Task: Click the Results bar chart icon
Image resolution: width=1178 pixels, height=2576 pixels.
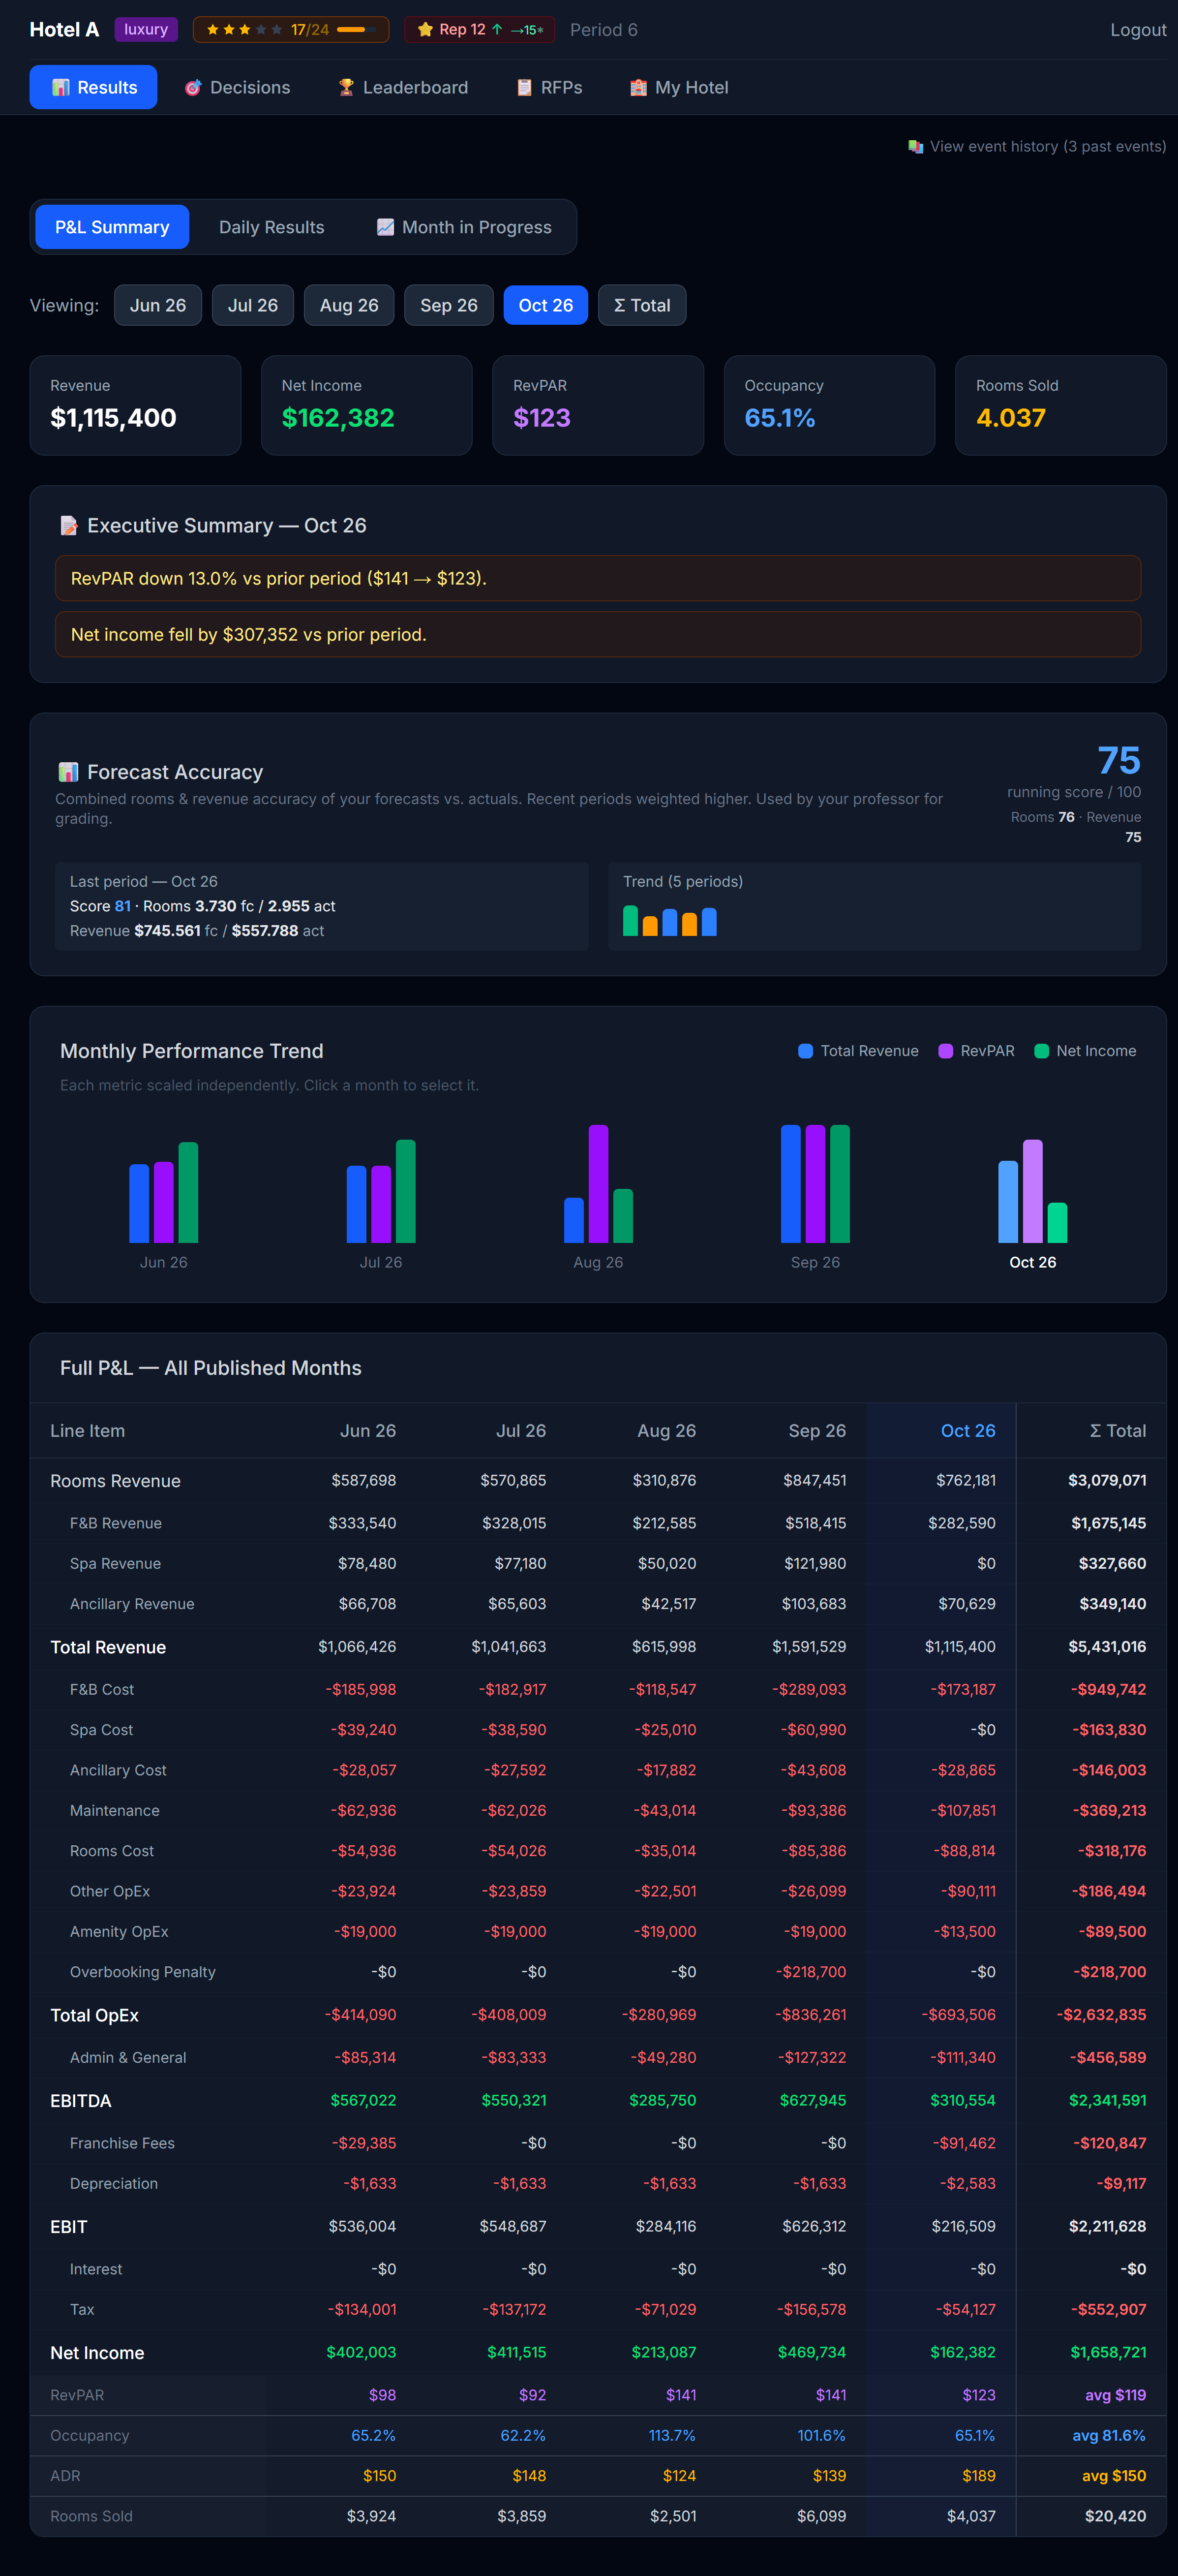Action: coord(61,88)
